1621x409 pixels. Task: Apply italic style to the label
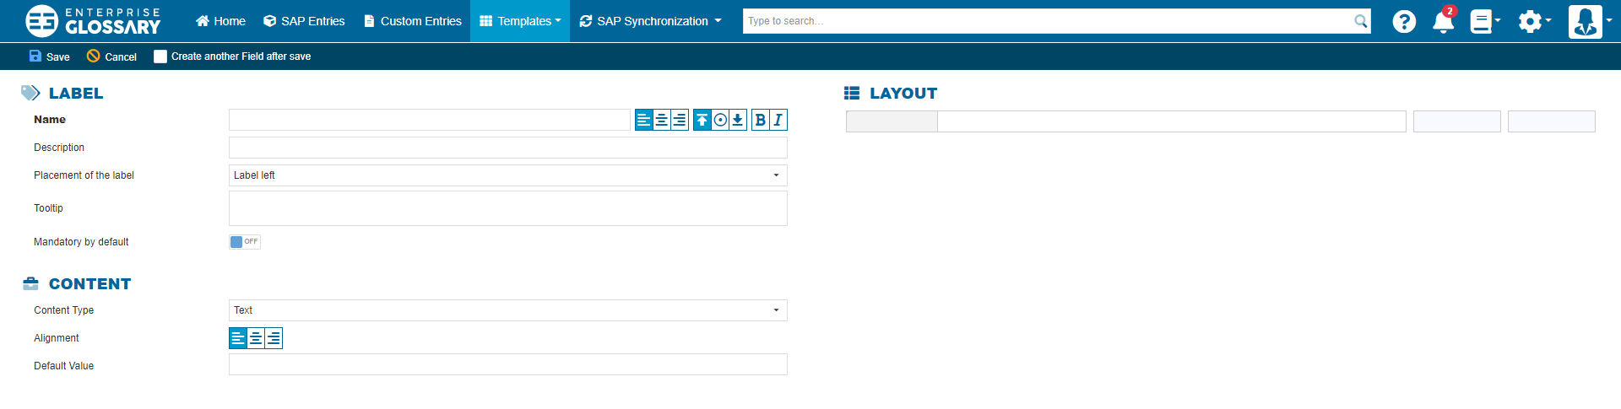coord(778,120)
